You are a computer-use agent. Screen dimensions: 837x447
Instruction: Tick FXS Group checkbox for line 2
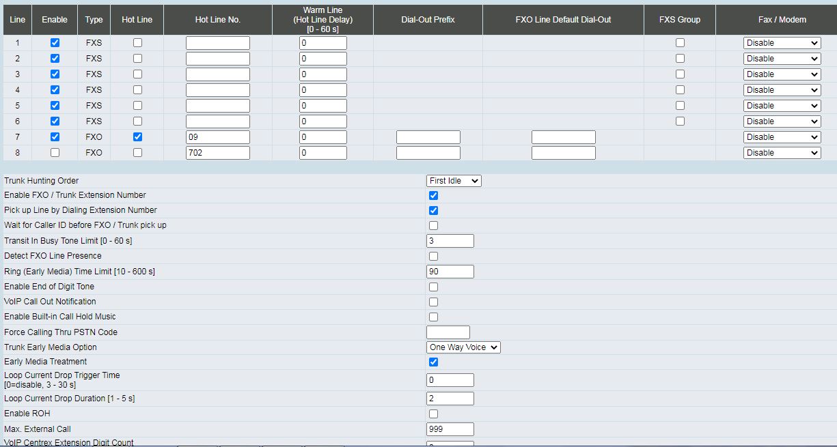[680, 59]
